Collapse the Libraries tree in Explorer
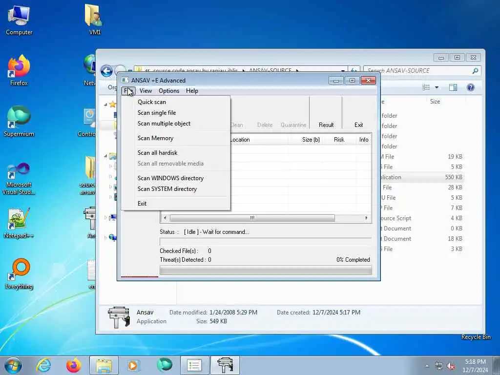Image resolution: width=500 pixels, height=375 pixels. pyautogui.click(x=105, y=156)
